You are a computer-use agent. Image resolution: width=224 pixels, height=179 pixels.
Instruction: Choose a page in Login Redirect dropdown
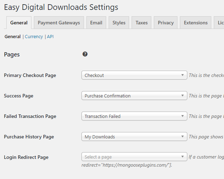tap(134, 157)
